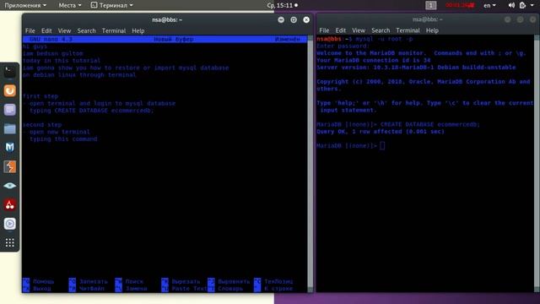Click the left terminal vertical scrollbar
Screen dimensions: 540x304
pyautogui.click(x=310, y=164)
